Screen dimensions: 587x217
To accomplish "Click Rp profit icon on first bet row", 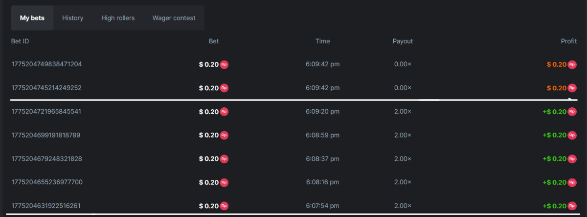I will pos(572,64).
